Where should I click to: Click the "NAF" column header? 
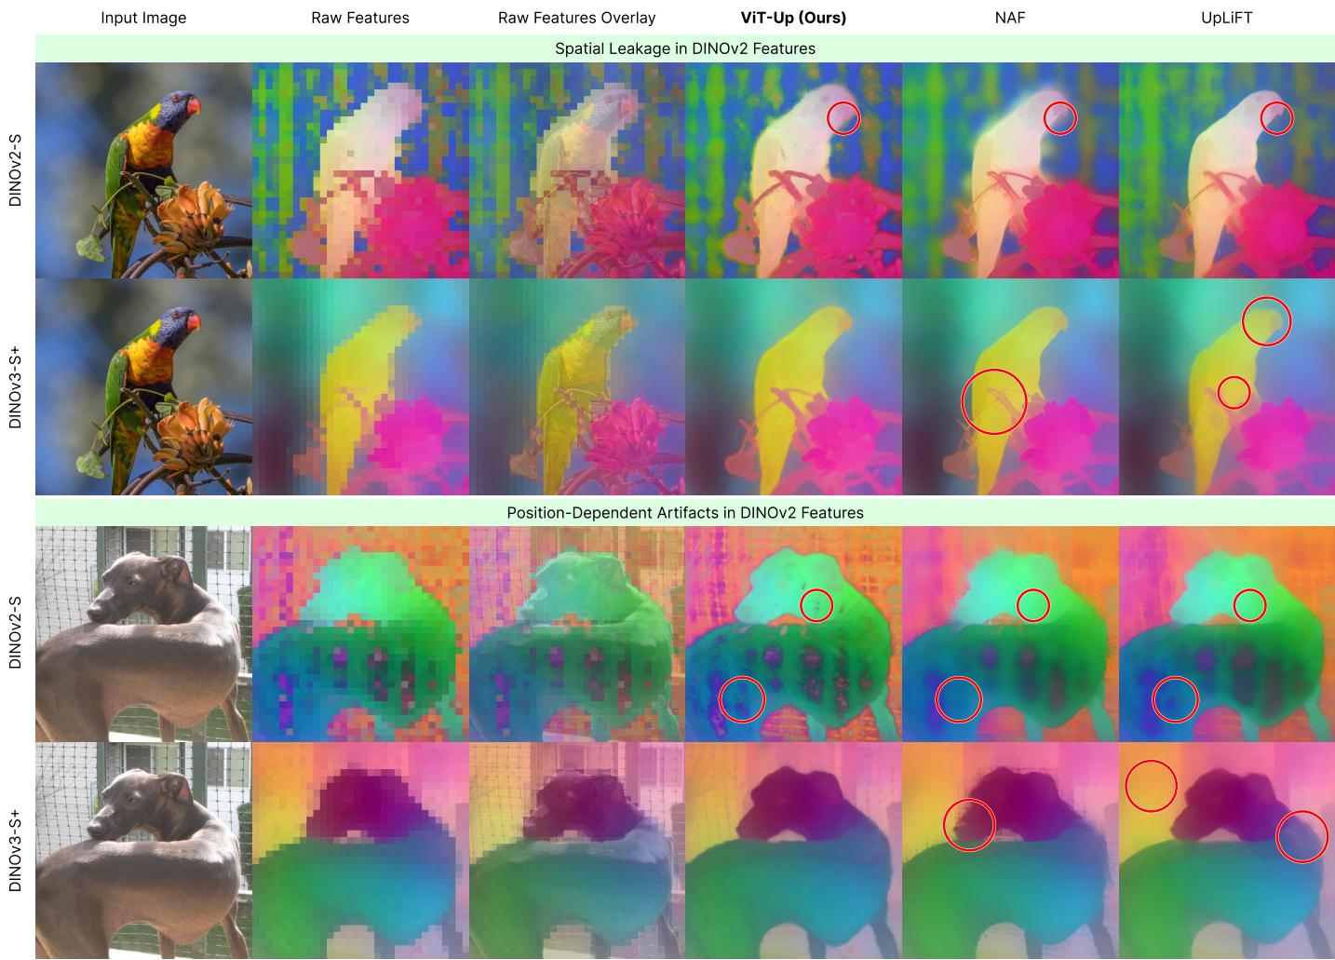(x=1010, y=18)
